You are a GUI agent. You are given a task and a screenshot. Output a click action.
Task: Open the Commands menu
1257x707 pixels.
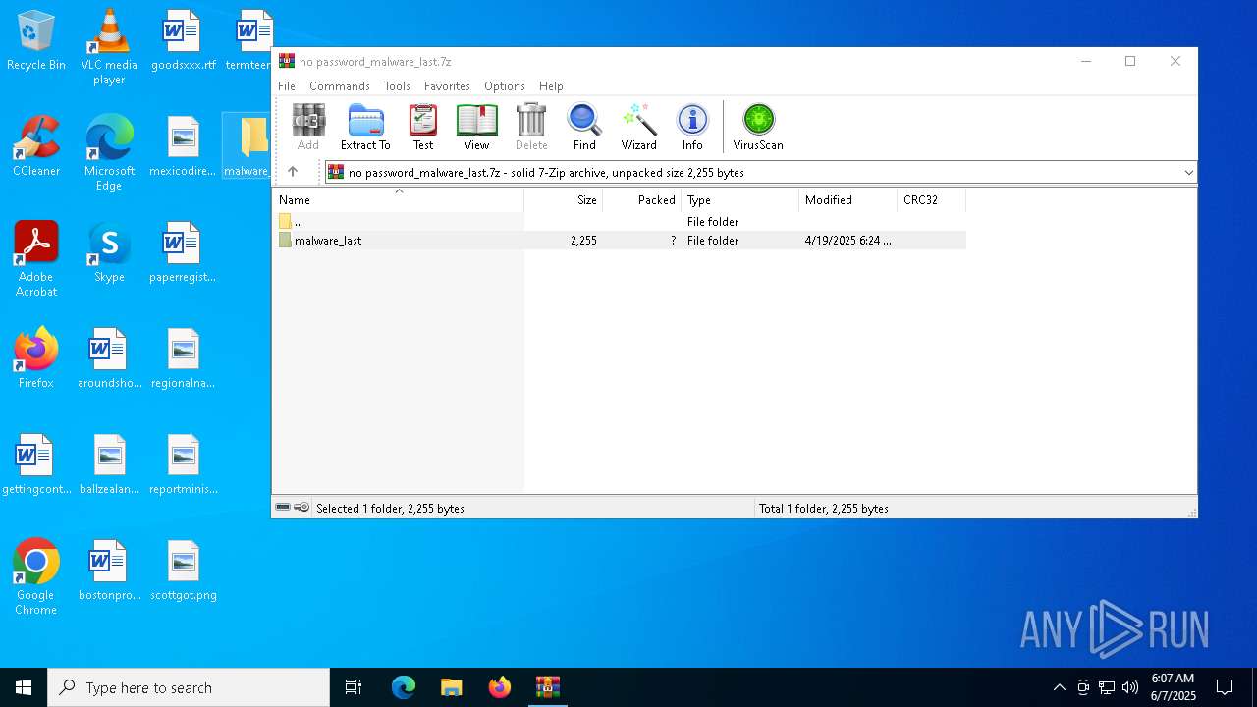tap(340, 86)
